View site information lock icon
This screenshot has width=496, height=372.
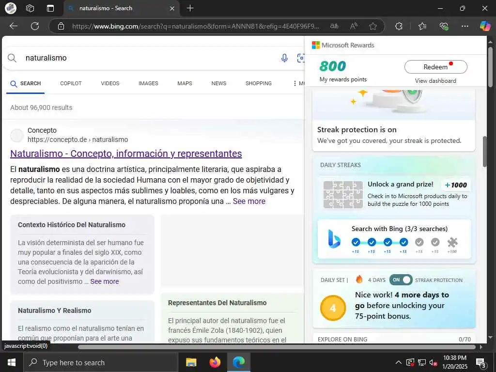tap(61, 26)
